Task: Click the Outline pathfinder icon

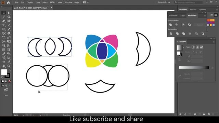Action: coord(196,33)
